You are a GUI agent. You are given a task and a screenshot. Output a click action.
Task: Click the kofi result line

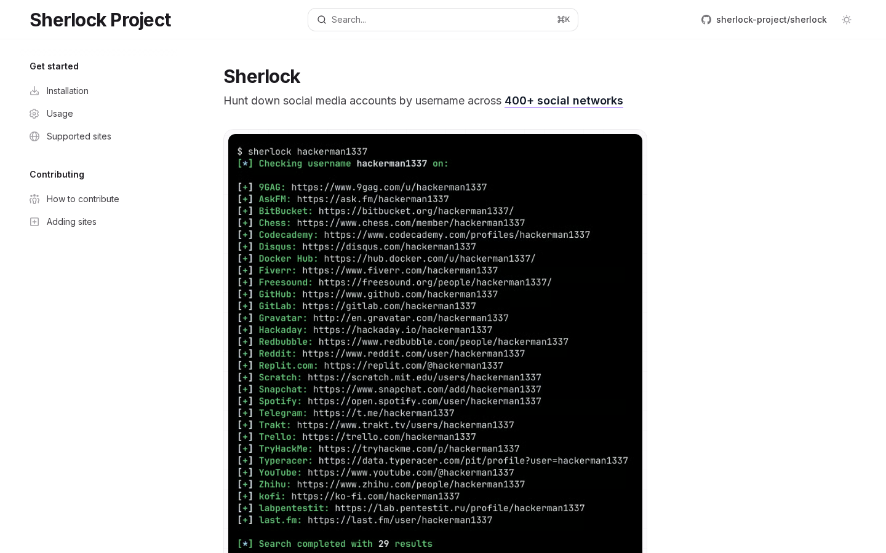click(348, 496)
